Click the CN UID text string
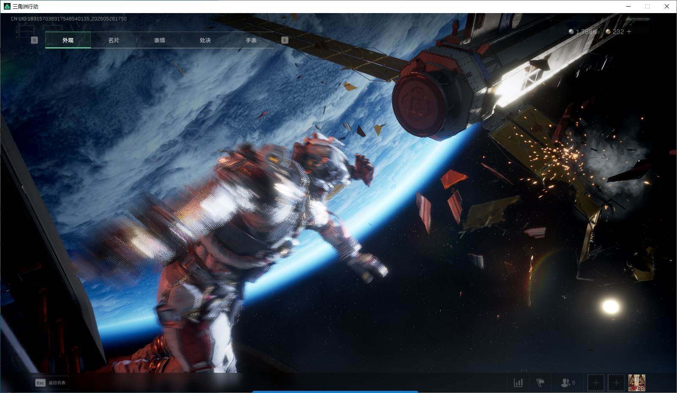Screen dimensions: 677x393 pos(69,19)
